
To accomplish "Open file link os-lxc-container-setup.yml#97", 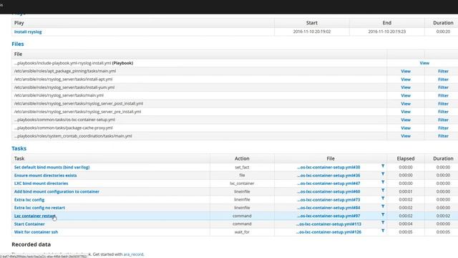I will (328, 216).
